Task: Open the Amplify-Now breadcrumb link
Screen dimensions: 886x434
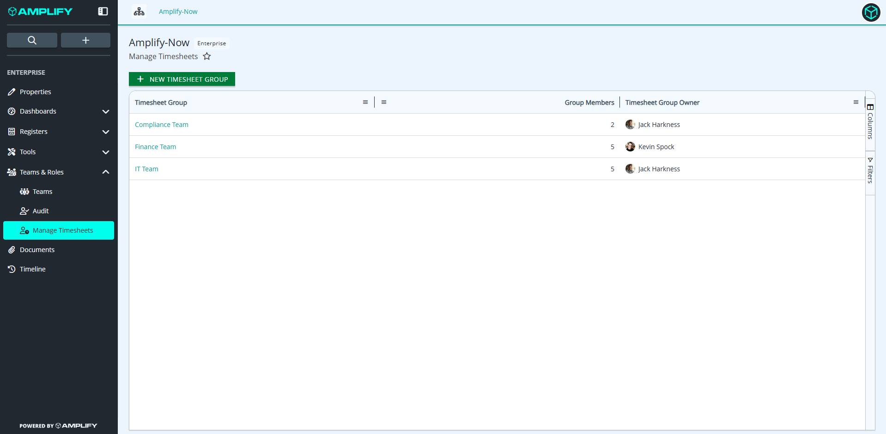Action: pyautogui.click(x=178, y=12)
